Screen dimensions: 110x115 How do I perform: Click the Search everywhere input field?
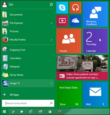pyautogui.click(x=28, y=103)
